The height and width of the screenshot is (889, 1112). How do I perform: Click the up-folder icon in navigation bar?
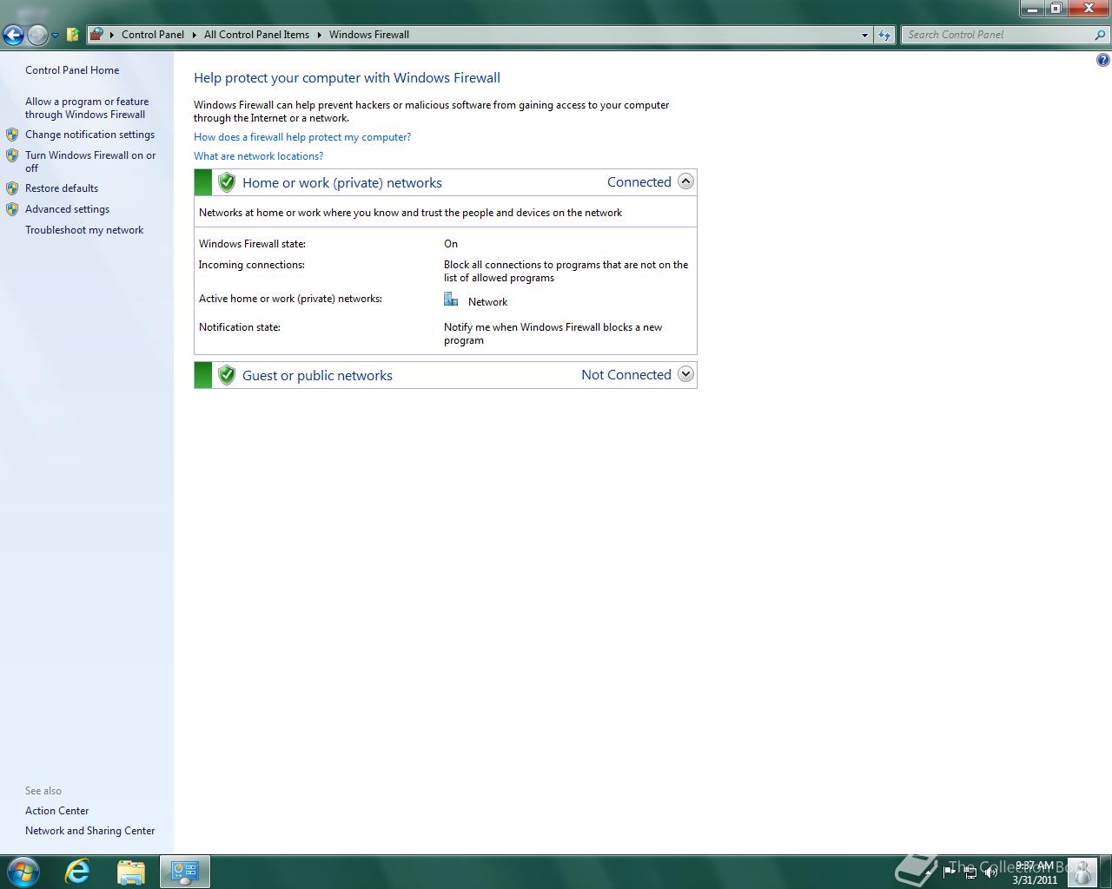point(73,35)
